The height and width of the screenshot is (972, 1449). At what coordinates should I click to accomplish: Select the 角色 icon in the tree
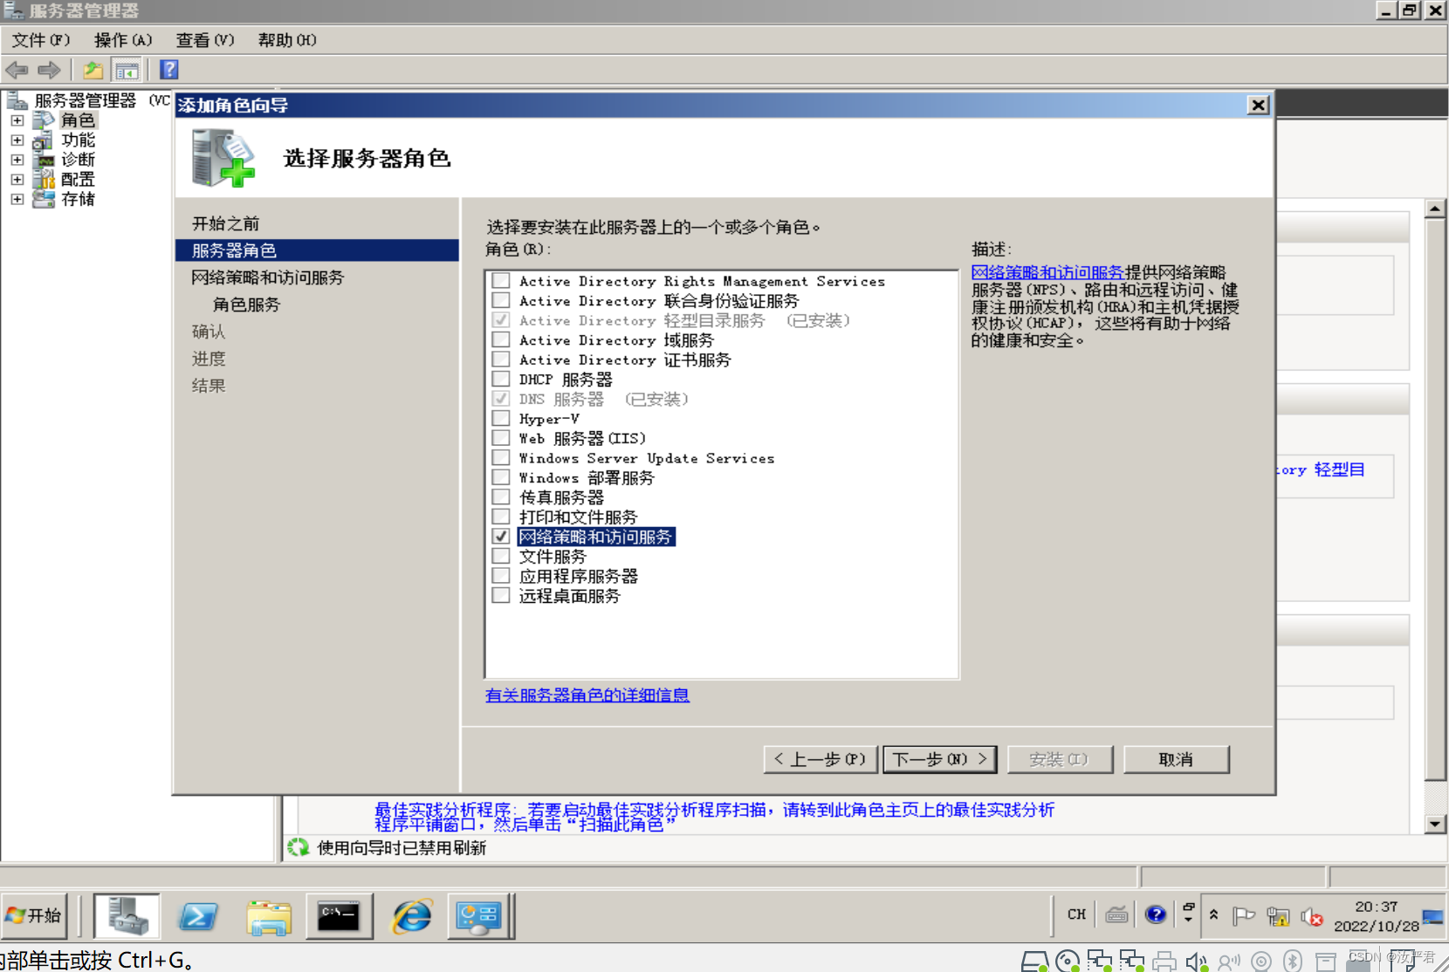(44, 120)
